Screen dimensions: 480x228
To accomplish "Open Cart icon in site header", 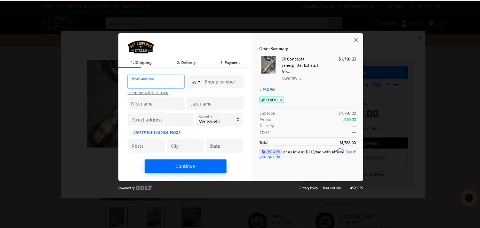I will (431, 23).
